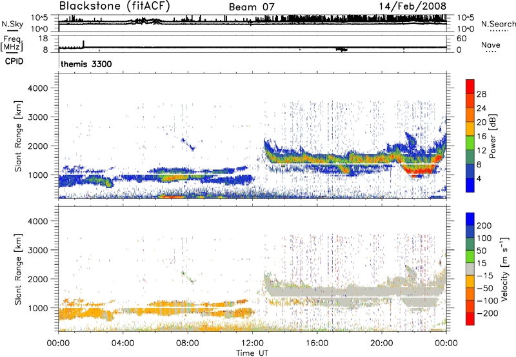
Task: Click the "Power [dB]" color bar title
Action: pyautogui.click(x=493, y=136)
